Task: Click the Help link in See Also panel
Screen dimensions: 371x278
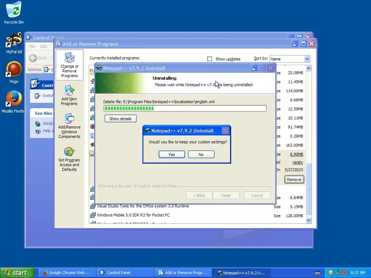Action: coord(44,131)
